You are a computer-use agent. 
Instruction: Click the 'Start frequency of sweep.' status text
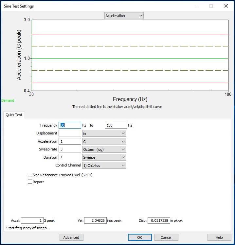point(27,228)
